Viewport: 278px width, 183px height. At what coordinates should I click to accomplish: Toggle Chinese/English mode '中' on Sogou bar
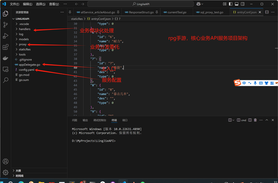[244, 83]
